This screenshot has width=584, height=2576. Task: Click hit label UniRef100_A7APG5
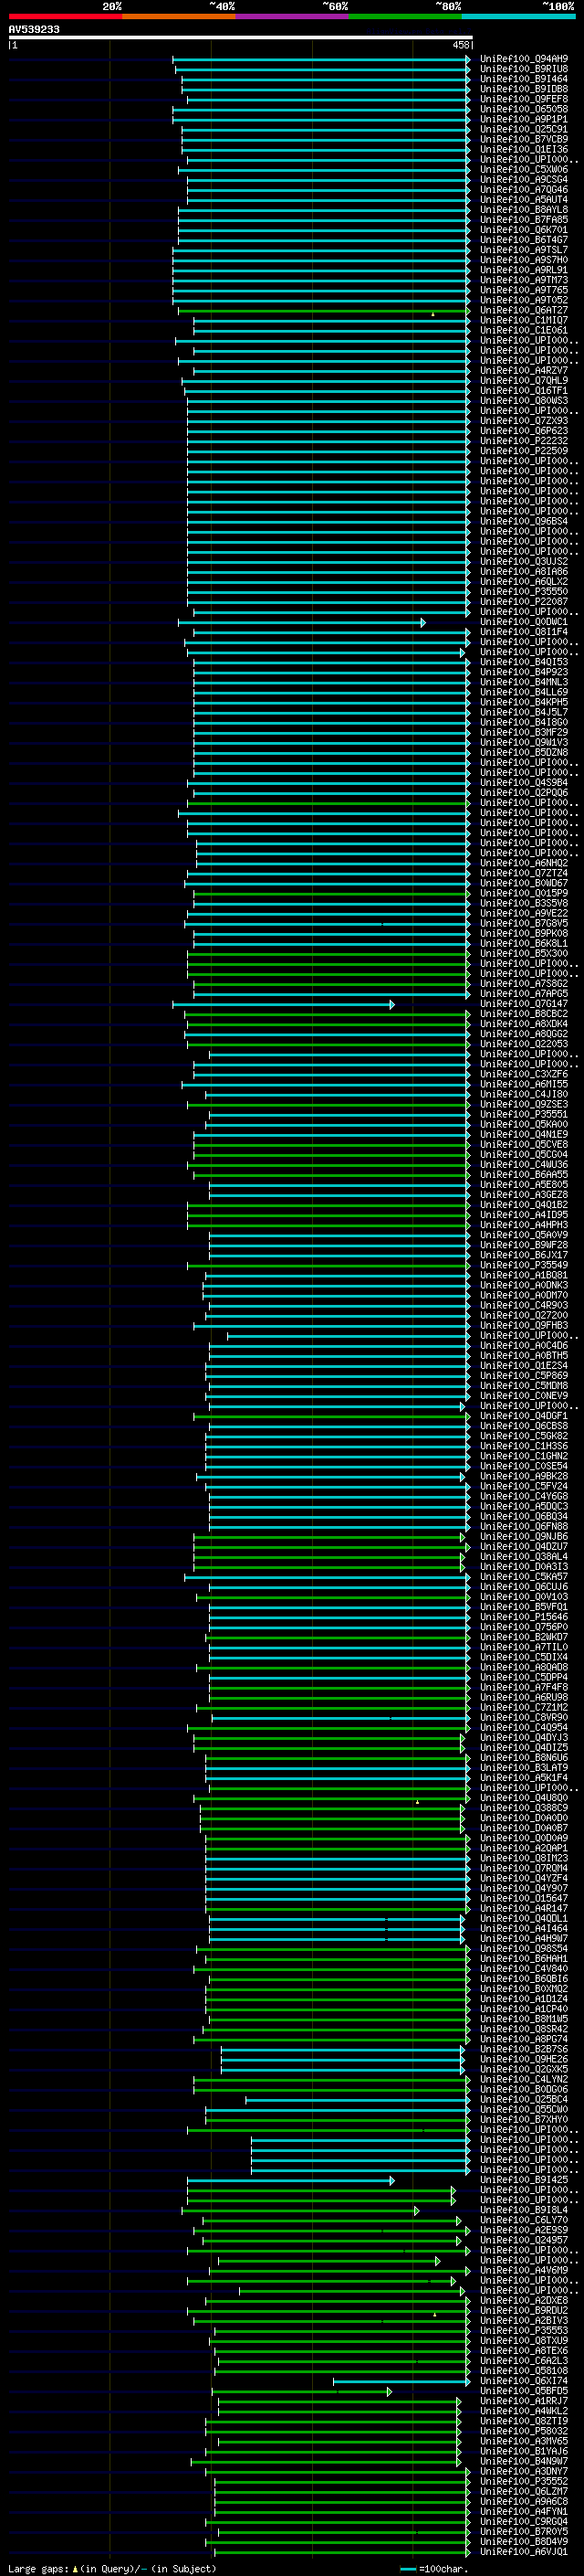[x=524, y=994]
